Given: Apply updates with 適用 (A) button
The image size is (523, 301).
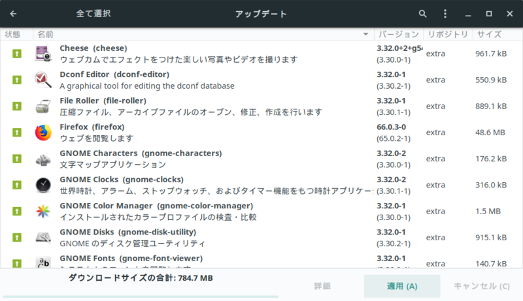Looking at the screenshot, I should [x=402, y=286].
